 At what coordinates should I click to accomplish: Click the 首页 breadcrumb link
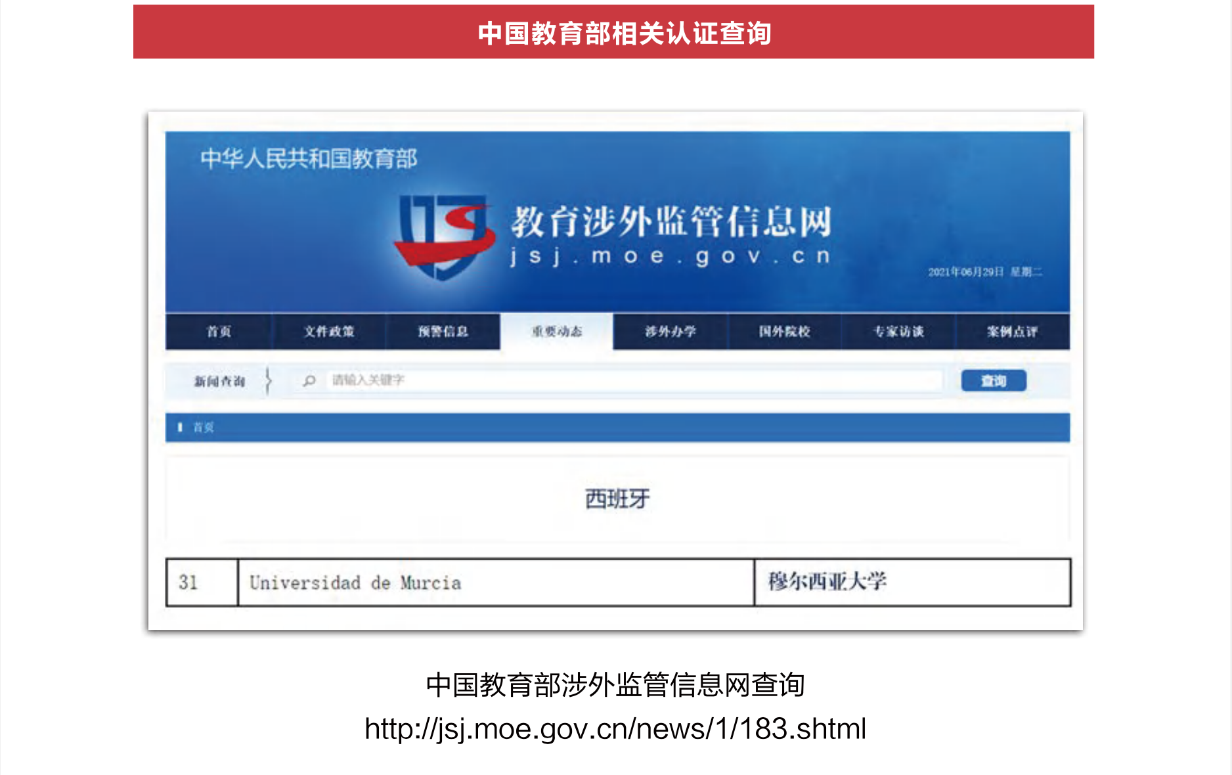click(x=204, y=428)
